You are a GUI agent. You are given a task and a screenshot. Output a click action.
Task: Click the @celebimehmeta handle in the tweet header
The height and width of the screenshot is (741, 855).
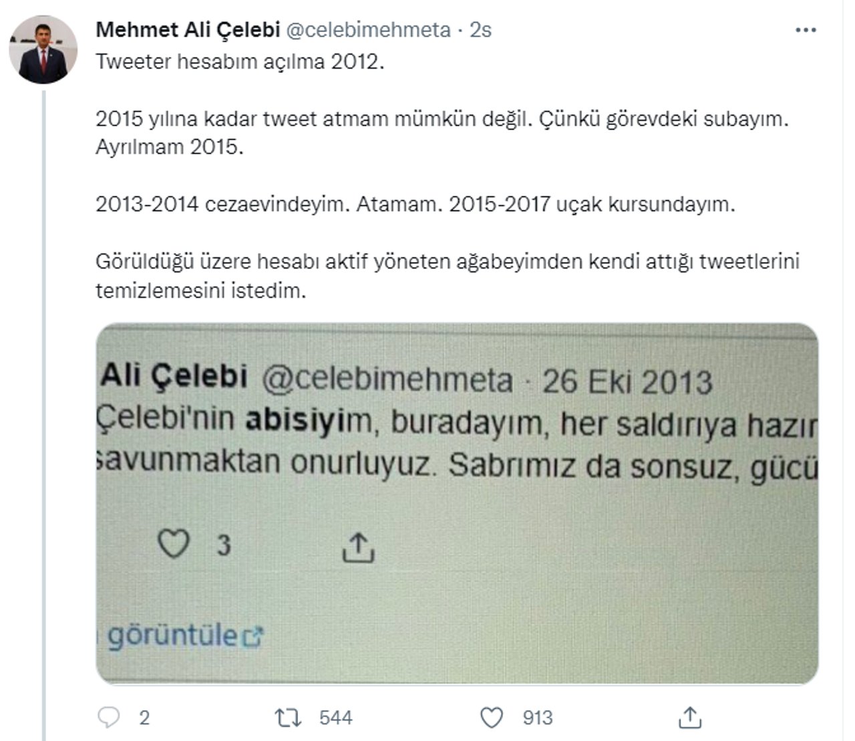(x=368, y=30)
